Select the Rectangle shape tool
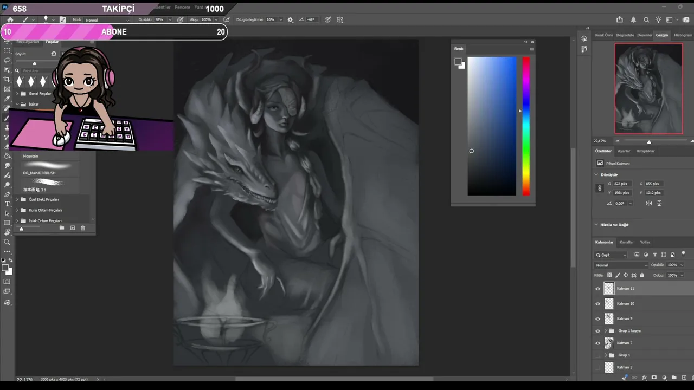The image size is (694, 390). click(x=7, y=223)
